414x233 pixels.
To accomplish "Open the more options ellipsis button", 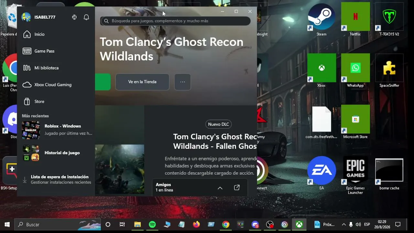I will tap(182, 82).
